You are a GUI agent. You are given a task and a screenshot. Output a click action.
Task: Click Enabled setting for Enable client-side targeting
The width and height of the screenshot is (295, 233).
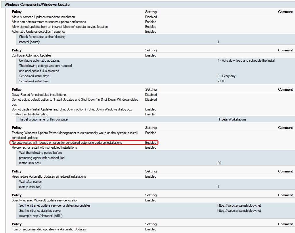coord(151,114)
